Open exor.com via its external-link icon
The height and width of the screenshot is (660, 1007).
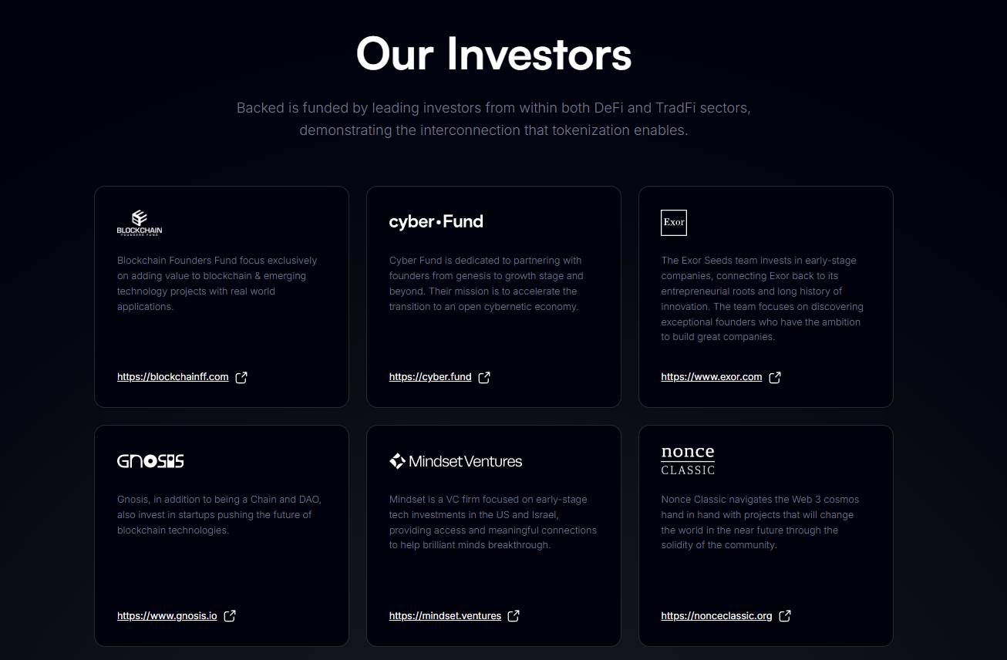tap(774, 376)
